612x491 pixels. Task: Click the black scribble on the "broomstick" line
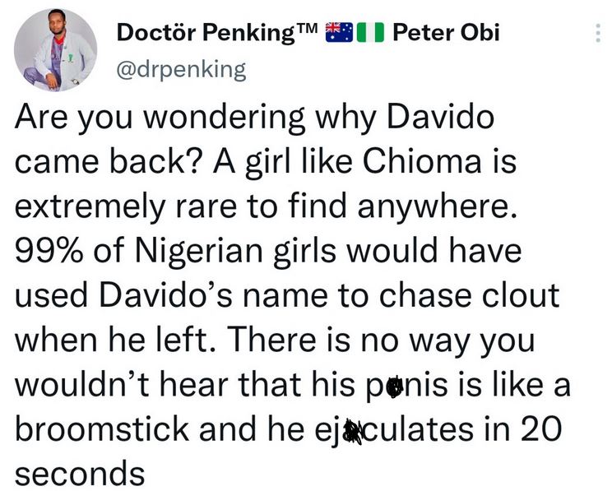tap(353, 431)
